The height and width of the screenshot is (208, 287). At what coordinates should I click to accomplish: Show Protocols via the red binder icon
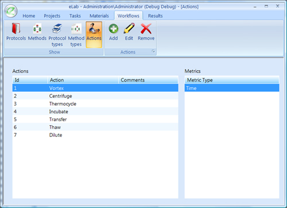point(16,32)
